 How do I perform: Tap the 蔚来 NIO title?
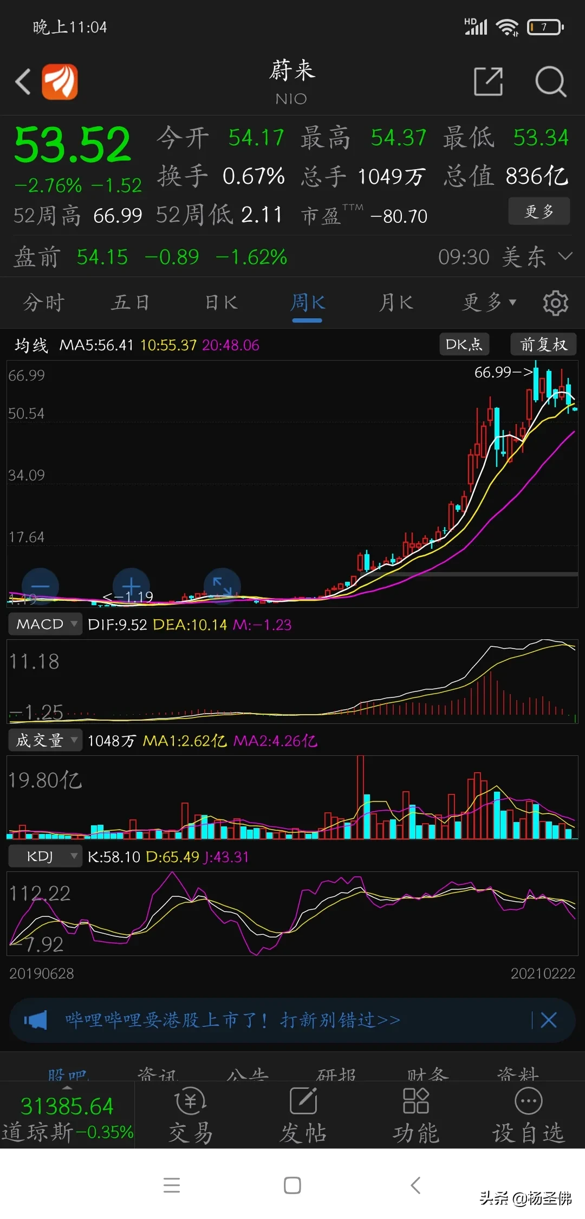pyautogui.click(x=292, y=81)
